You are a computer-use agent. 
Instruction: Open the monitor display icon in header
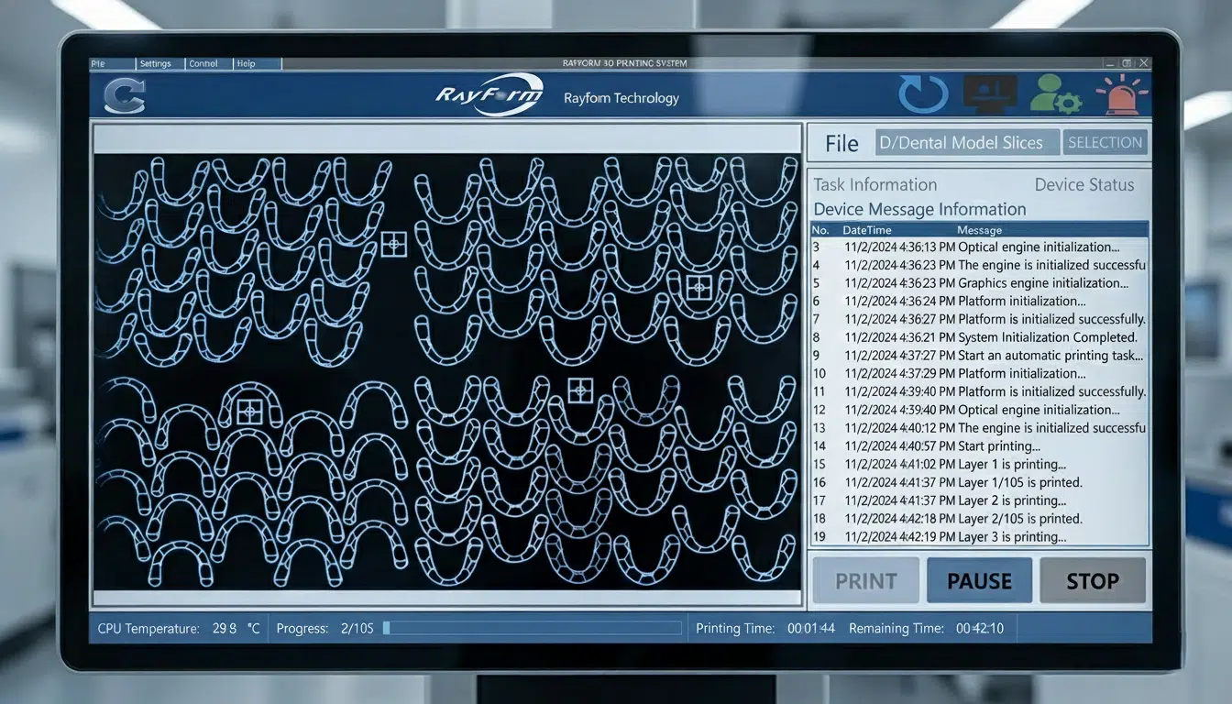989,94
